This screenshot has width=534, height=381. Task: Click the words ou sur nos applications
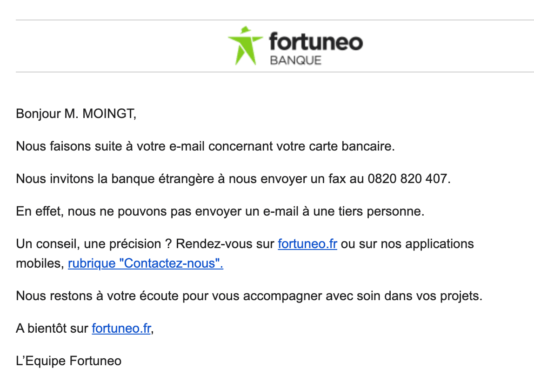407,244
